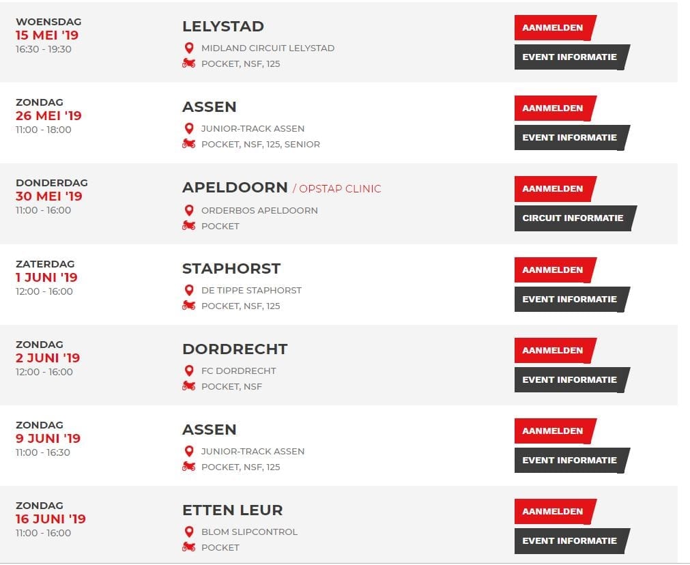Click Aanmelden for Lelystad 15 mei event
The height and width of the screenshot is (565, 690).
[555, 28]
